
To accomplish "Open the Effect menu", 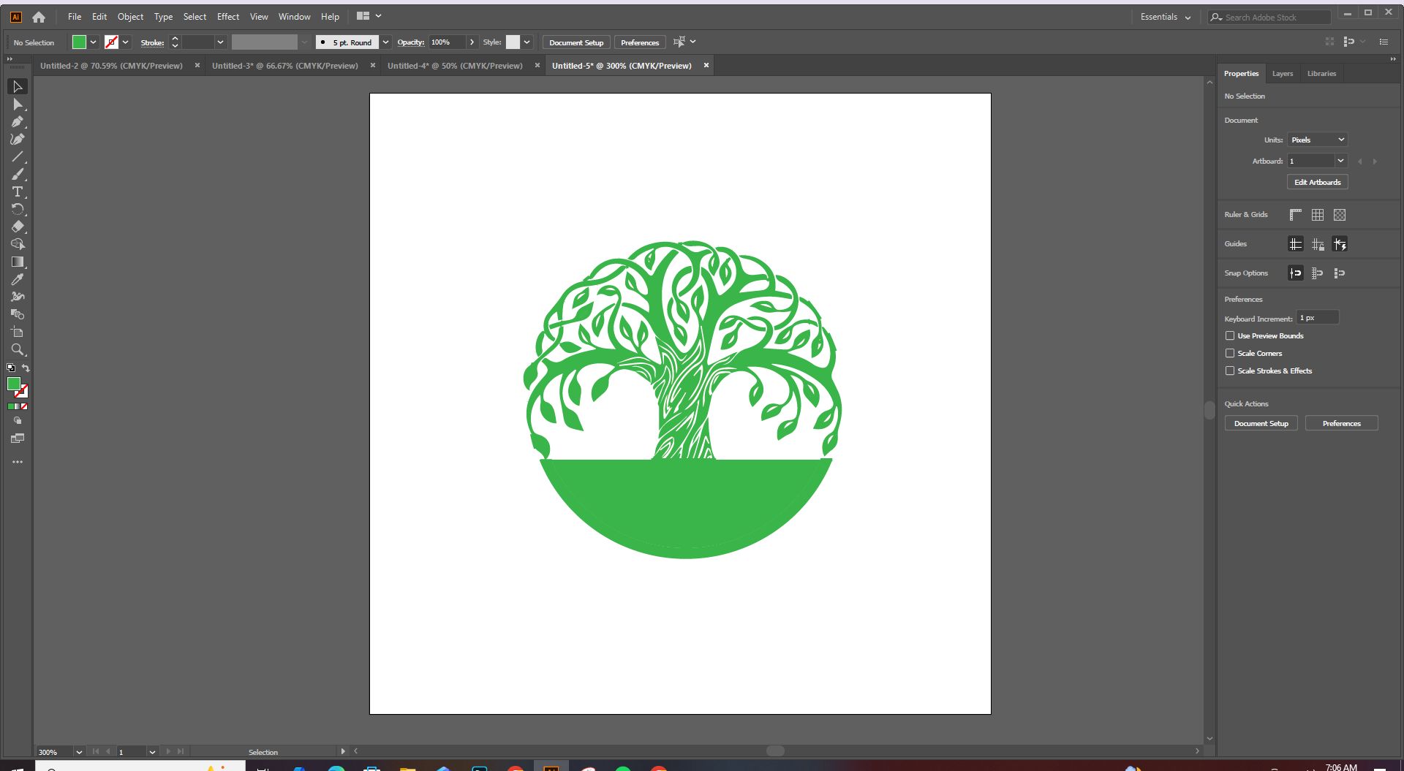I will (x=227, y=17).
